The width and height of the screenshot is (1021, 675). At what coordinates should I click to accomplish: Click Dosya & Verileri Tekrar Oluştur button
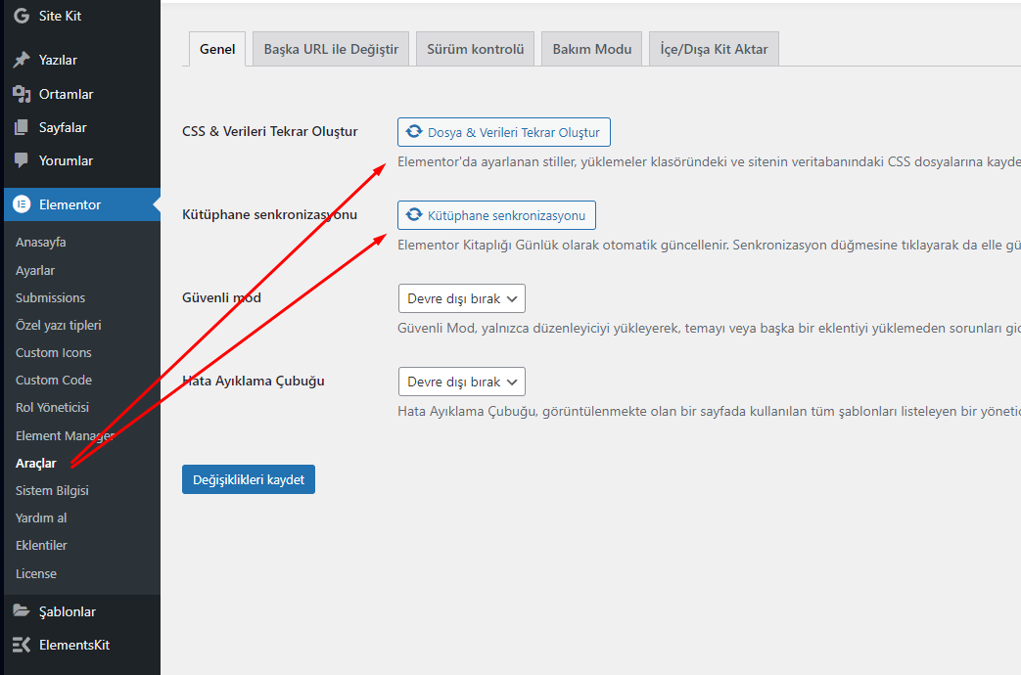coord(504,132)
